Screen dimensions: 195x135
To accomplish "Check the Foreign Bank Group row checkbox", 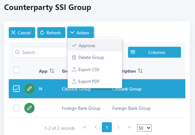I will (17, 108).
